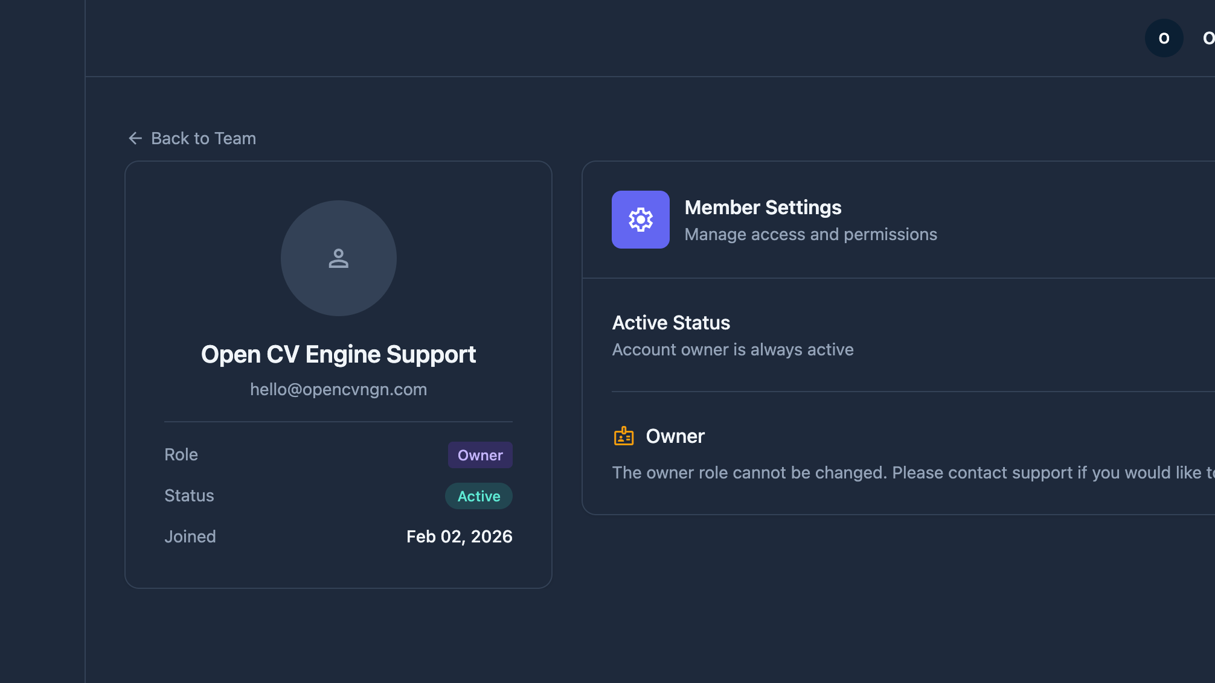Click the purple Owner role badge
Screen dimensions: 1215x683
(480, 455)
